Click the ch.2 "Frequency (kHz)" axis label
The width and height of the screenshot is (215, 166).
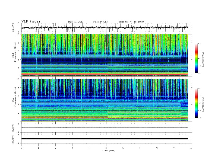(15, 97)
